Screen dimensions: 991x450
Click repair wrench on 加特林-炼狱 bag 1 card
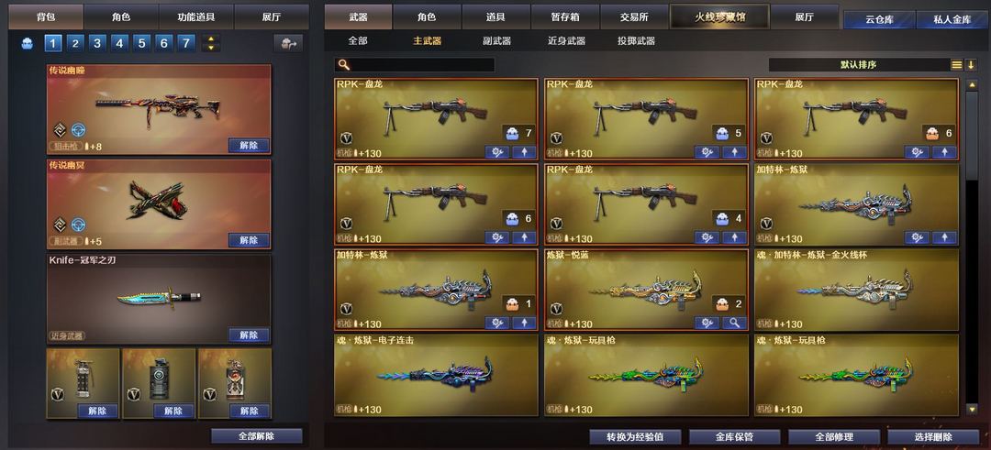click(496, 323)
